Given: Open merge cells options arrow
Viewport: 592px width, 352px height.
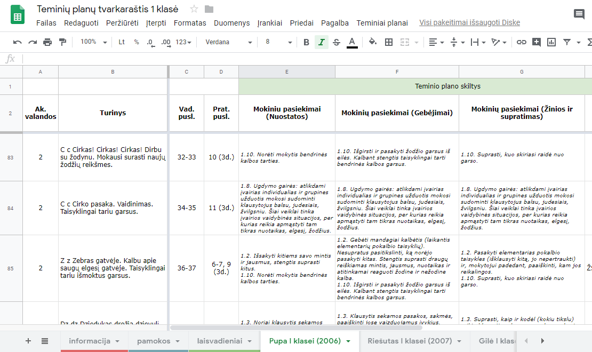Looking at the screenshot, I should pyautogui.click(x=417, y=42).
